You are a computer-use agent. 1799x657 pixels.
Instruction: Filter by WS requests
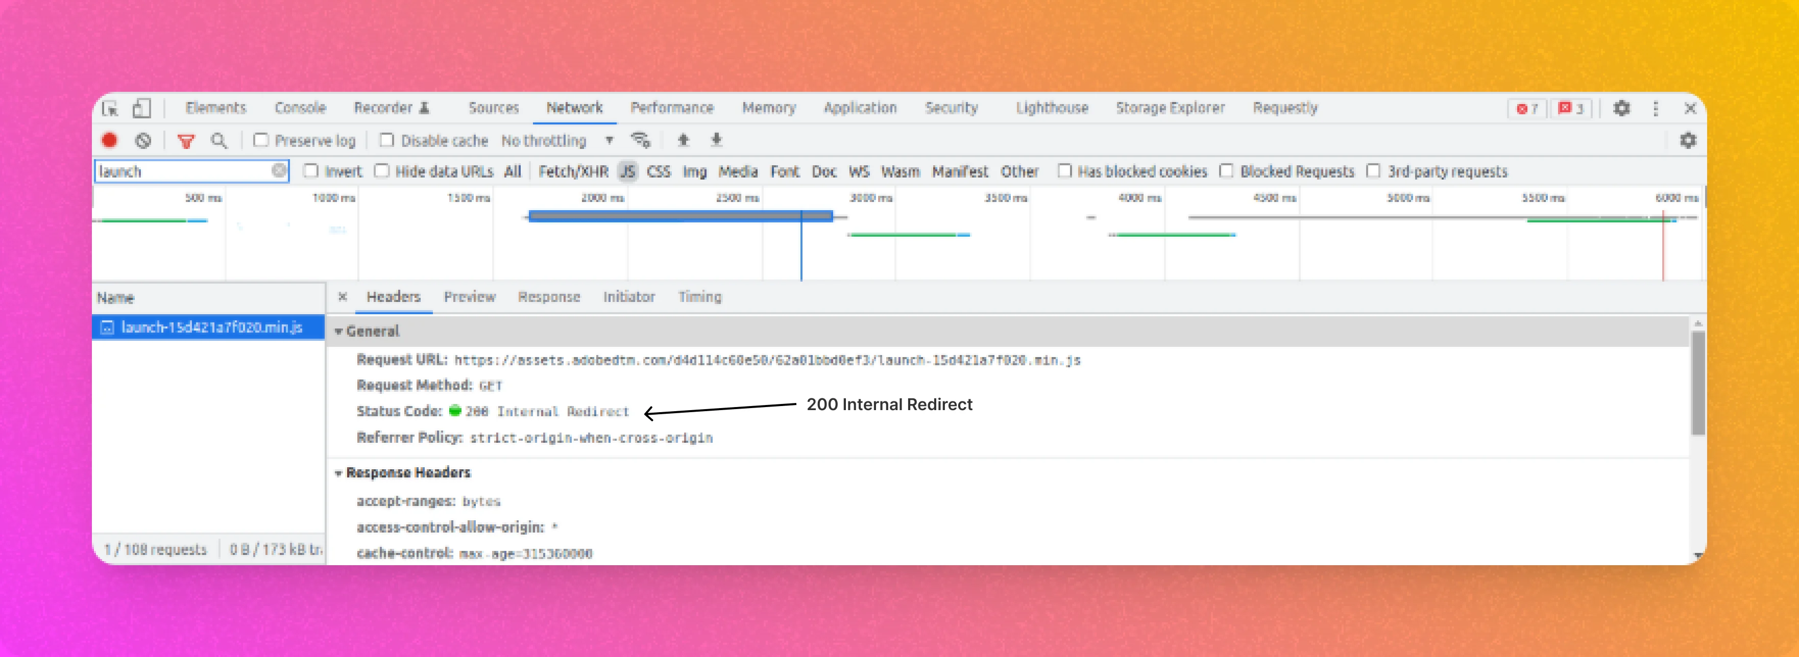coord(859,171)
